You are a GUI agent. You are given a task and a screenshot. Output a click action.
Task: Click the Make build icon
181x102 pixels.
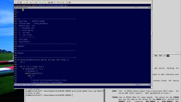click(x=58, y=3)
